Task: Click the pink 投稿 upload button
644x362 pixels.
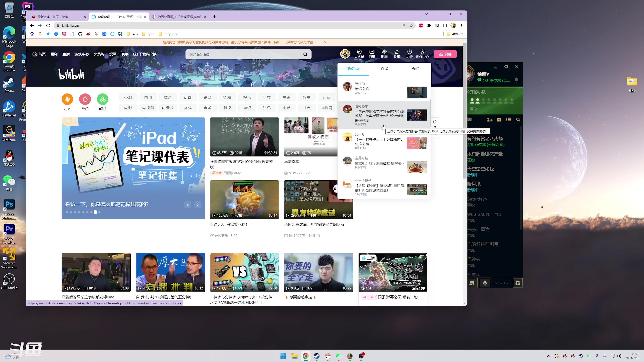Action: coord(445,54)
